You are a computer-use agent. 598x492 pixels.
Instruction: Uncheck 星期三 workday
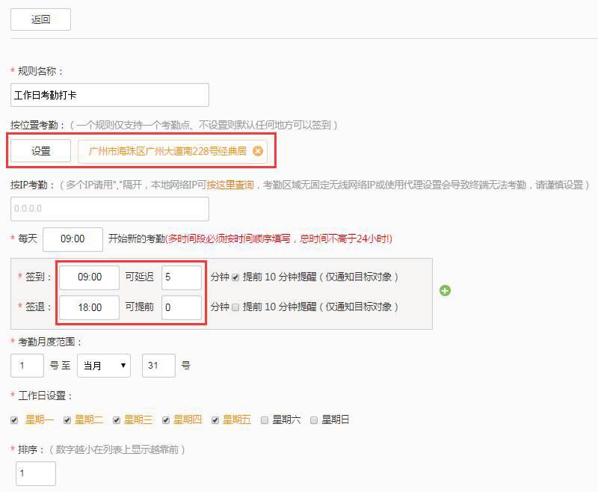[117, 420]
